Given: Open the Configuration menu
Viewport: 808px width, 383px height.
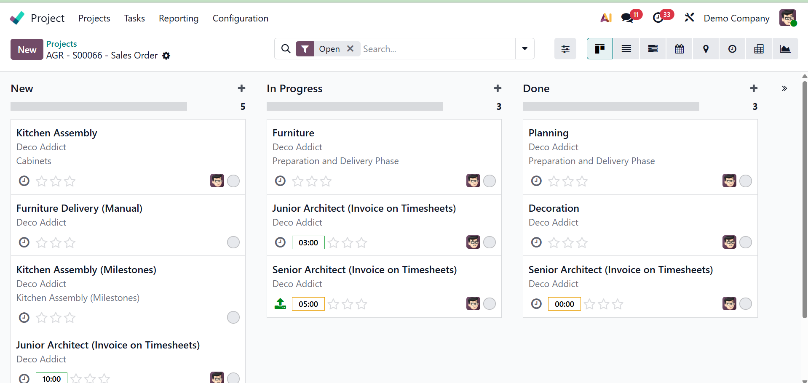Looking at the screenshot, I should (240, 18).
